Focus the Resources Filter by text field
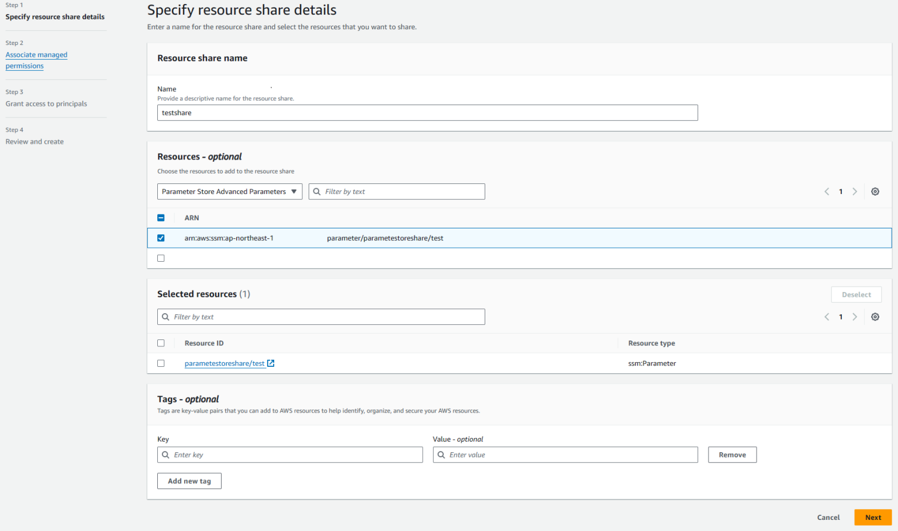 point(396,192)
